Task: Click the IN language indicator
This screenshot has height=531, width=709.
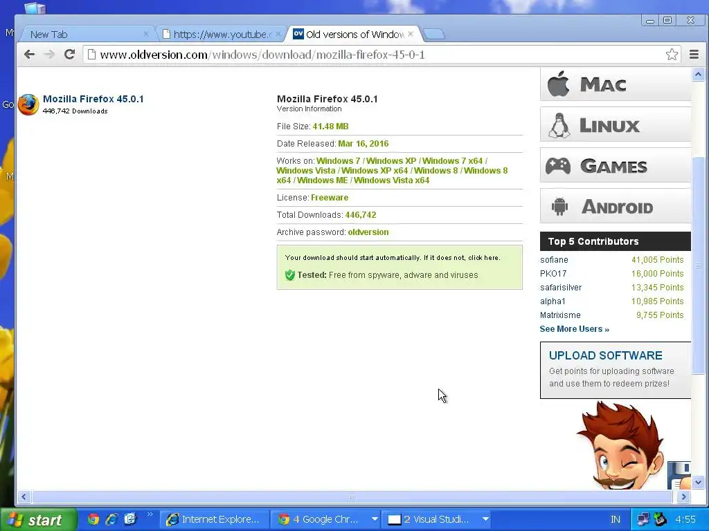Action: click(x=616, y=520)
